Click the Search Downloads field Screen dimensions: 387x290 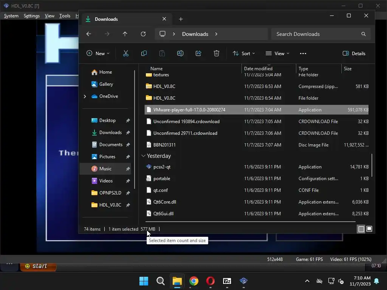[x=320, y=34]
